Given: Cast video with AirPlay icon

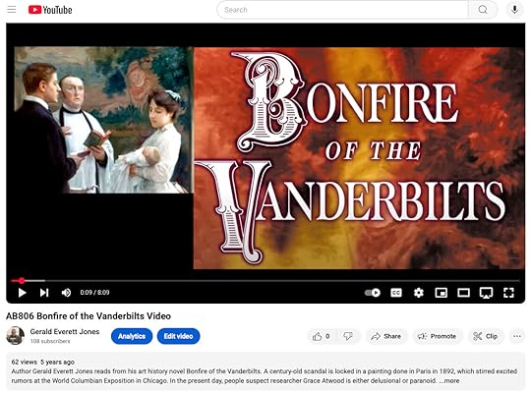Looking at the screenshot, I should 486,293.
